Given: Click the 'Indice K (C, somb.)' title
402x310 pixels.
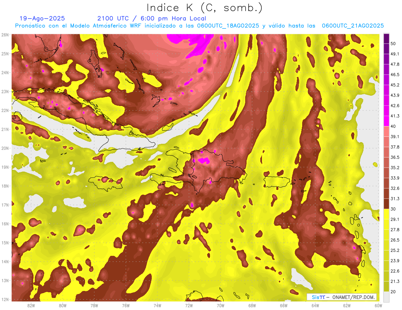Looking at the screenshot, I should pyautogui.click(x=205, y=8).
